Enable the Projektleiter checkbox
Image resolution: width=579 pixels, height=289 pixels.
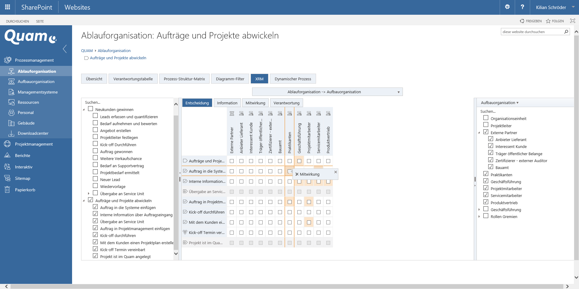point(486,125)
